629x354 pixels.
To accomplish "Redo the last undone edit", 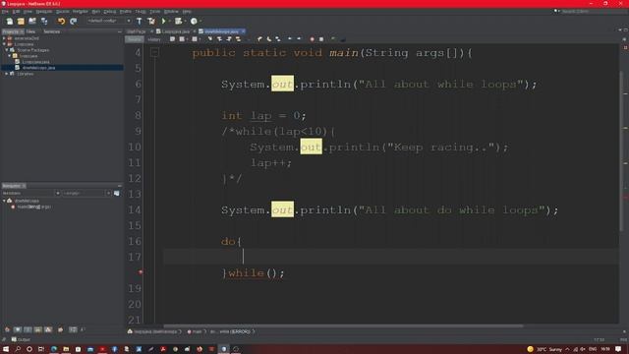I will pos(73,21).
